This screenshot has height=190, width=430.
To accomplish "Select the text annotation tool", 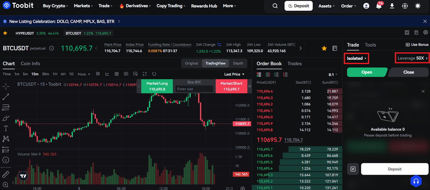I will (6, 129).
